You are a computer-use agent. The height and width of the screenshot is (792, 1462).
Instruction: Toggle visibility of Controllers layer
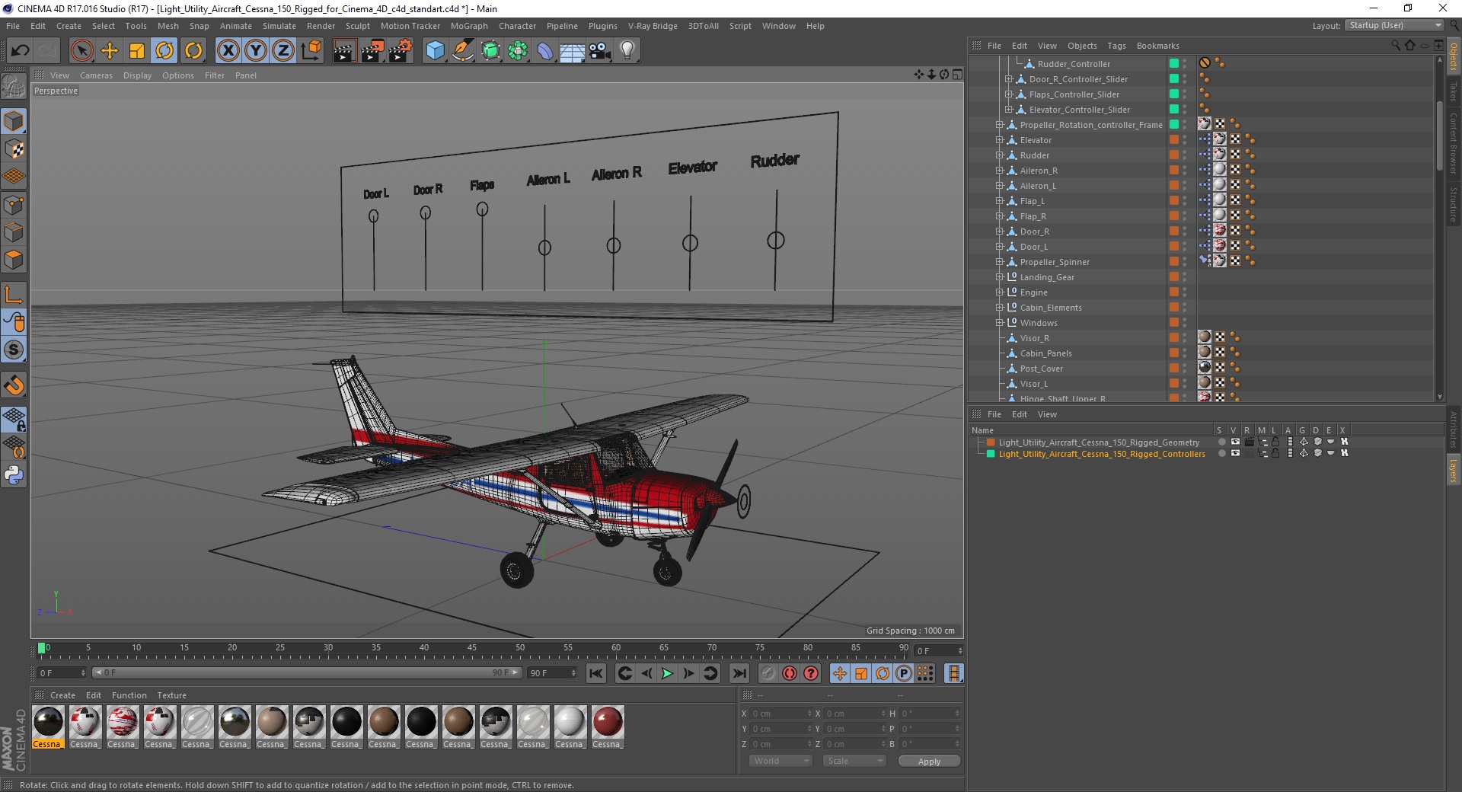[x=1235, y=453]
